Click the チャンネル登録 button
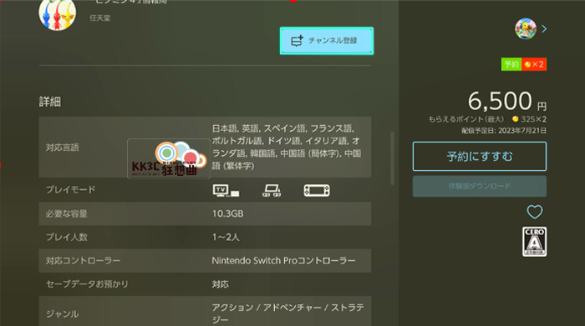The width and height of the screenshot is (585, 326). (x=327, y=41)
